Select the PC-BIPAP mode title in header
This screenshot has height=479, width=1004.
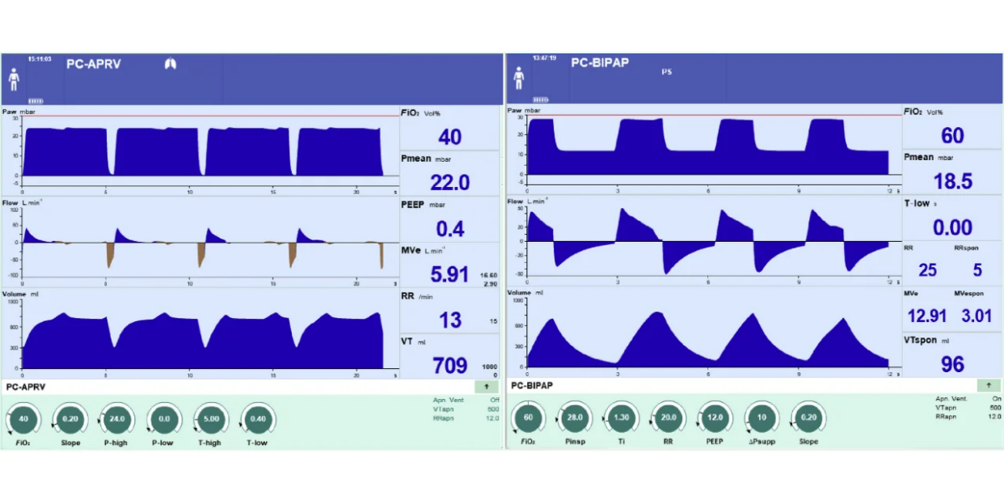coord(600,62)
